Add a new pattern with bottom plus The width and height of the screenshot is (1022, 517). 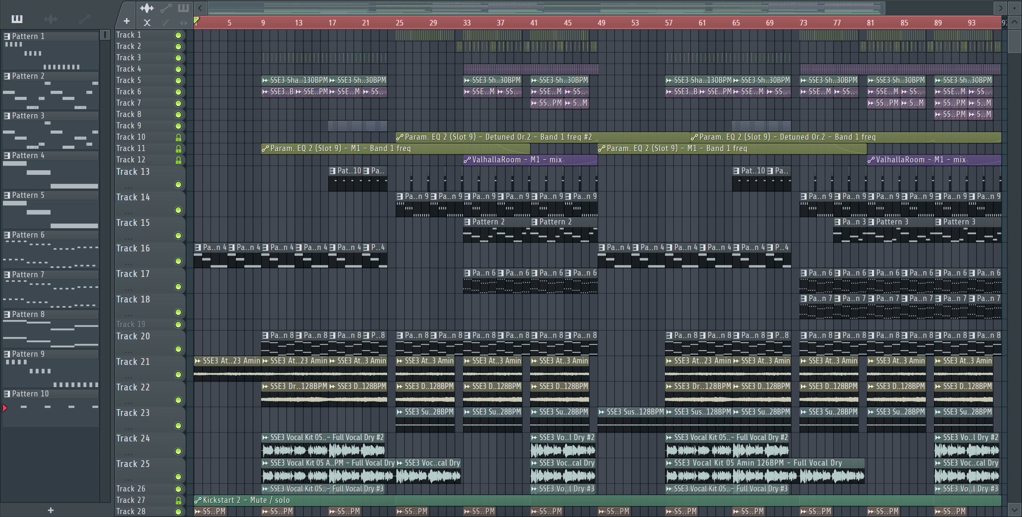50,510
